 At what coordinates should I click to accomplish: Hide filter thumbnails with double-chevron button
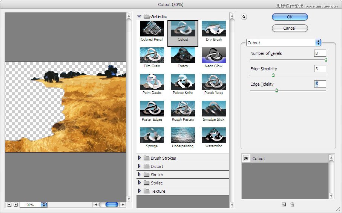(244, 17)
